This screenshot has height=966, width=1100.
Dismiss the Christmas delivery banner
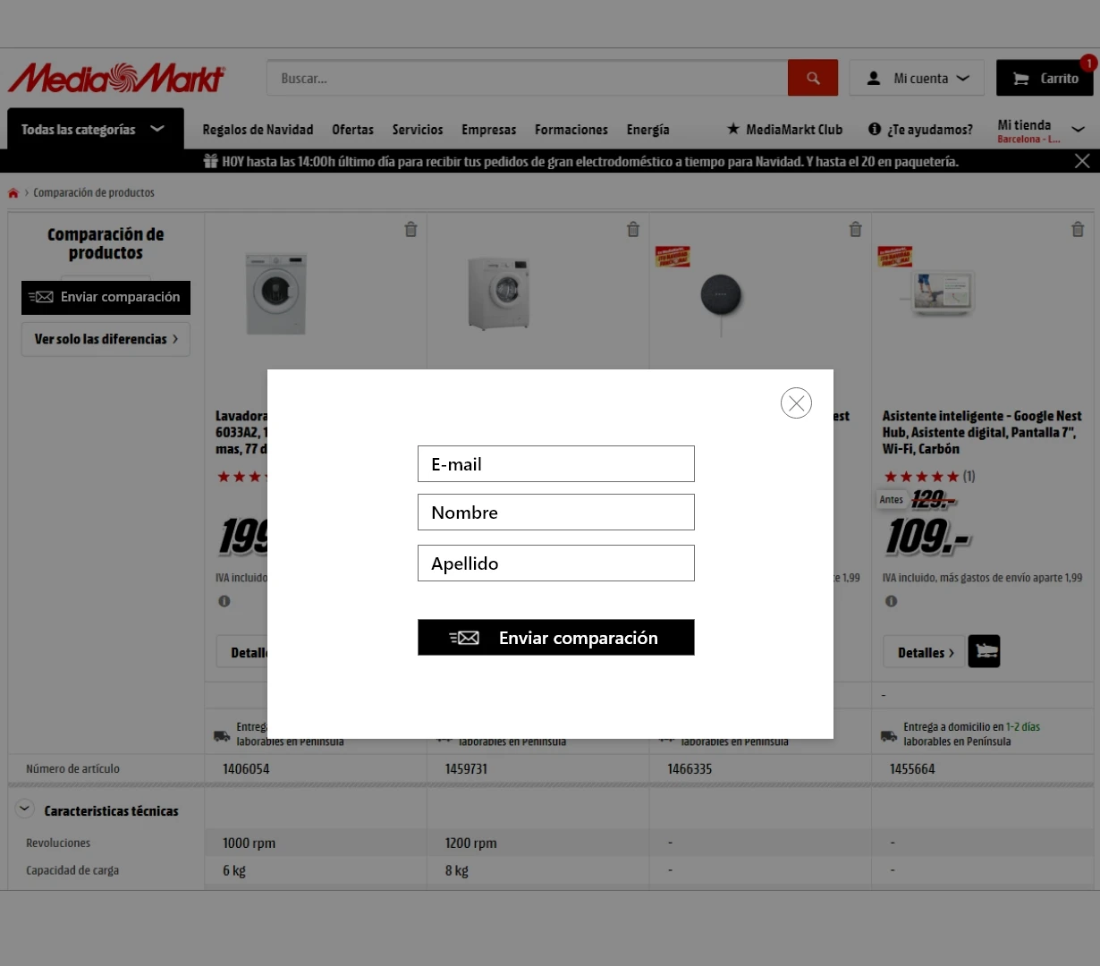click(1082, 161)
